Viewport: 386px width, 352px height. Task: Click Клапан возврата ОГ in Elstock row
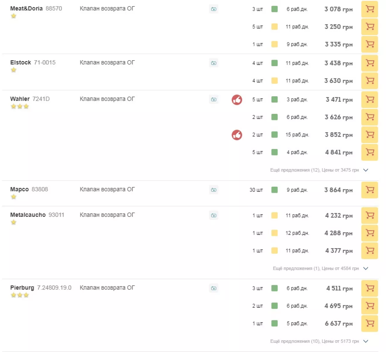point(107,62)
